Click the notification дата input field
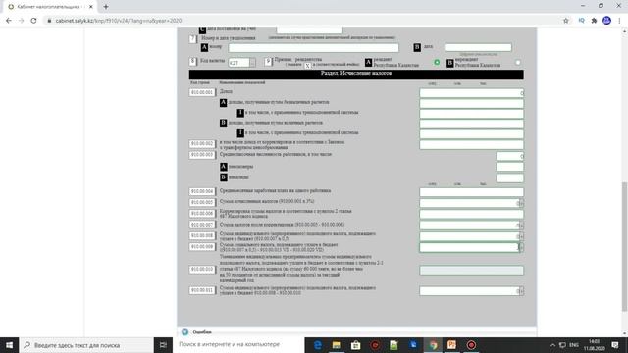Image resolution: width=628 pixels, height=353 pixels. pyautogui.click(x=478, y=47)
